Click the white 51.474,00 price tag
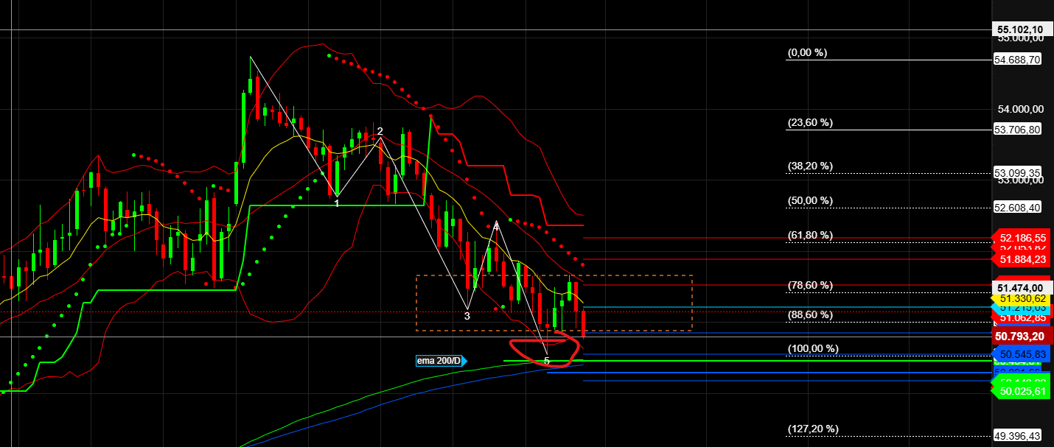The height and width of the screenshot is (447, 1054). coord(1021,287)
